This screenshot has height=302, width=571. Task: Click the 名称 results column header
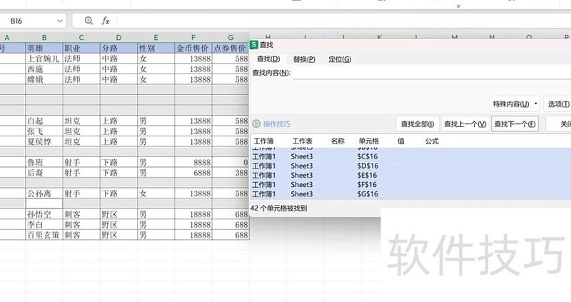coord(338,141)
